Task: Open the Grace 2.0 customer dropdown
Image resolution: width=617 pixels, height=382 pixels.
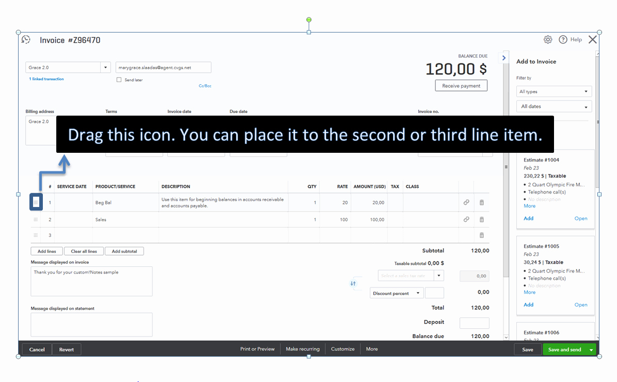Action: click(105, 67)
